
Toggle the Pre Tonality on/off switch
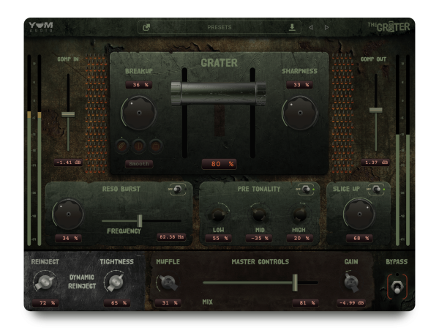tap(305, 190)
